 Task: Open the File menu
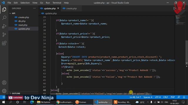pos(9,3)
